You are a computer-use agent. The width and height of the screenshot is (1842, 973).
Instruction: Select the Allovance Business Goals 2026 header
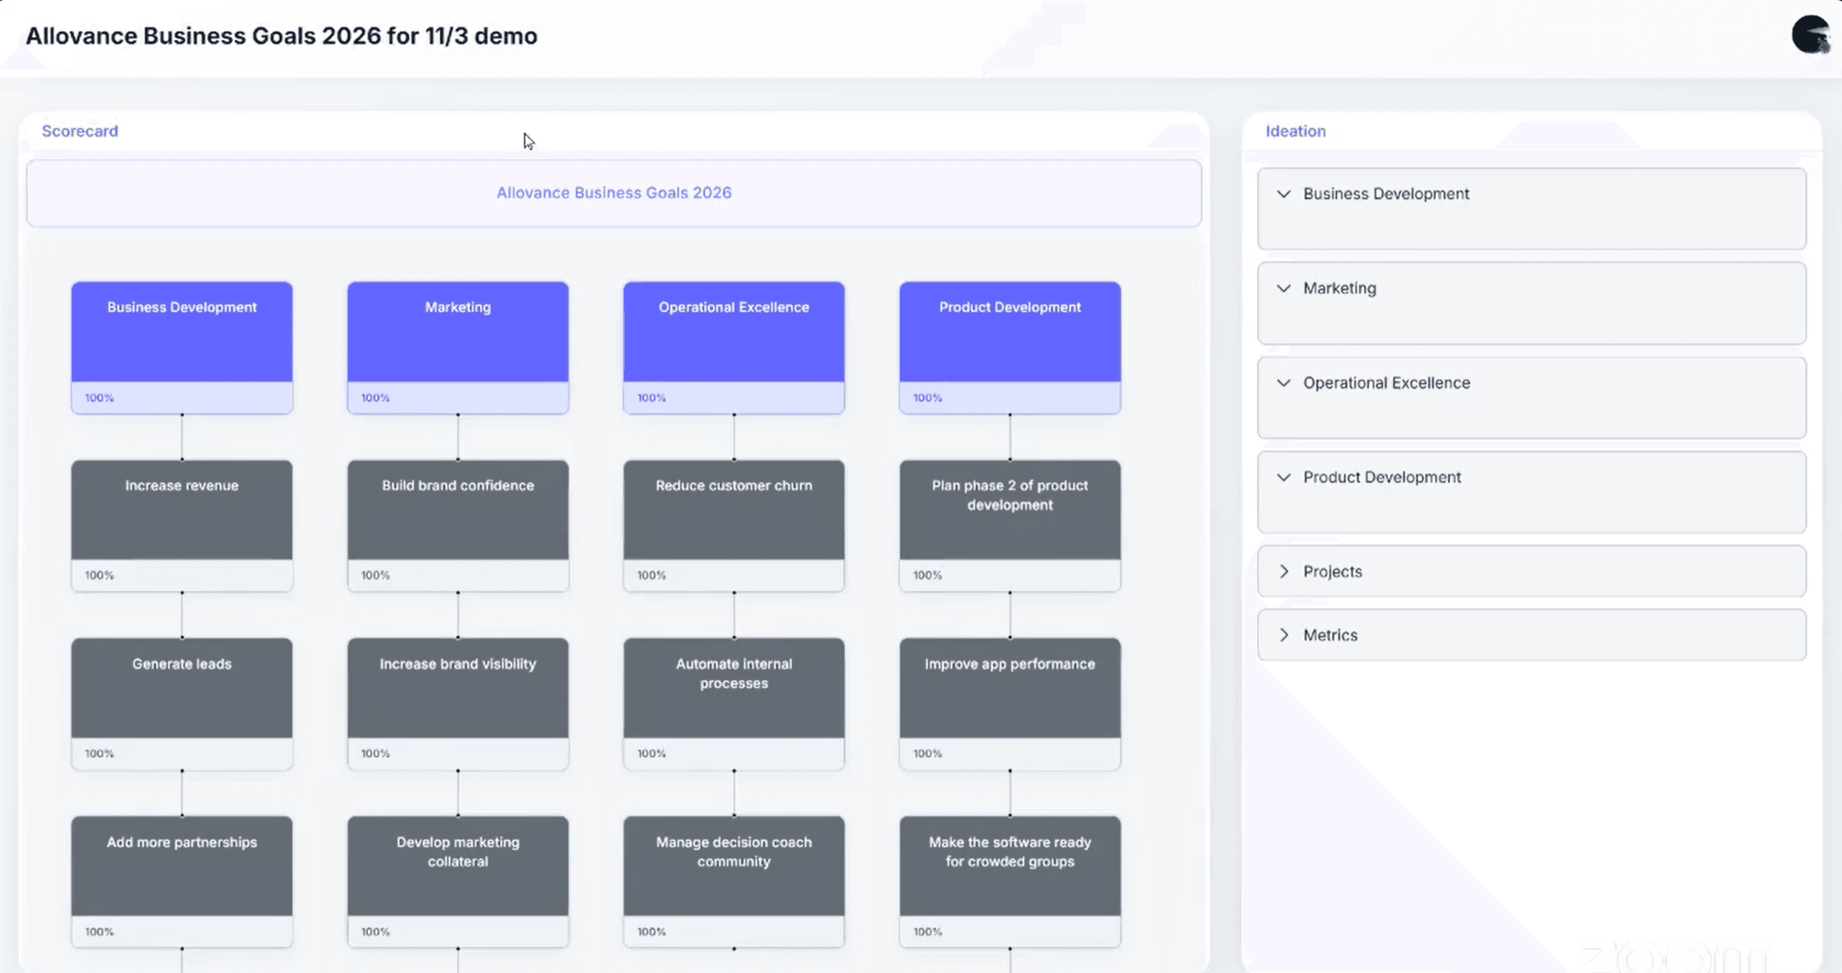[614, 193]
